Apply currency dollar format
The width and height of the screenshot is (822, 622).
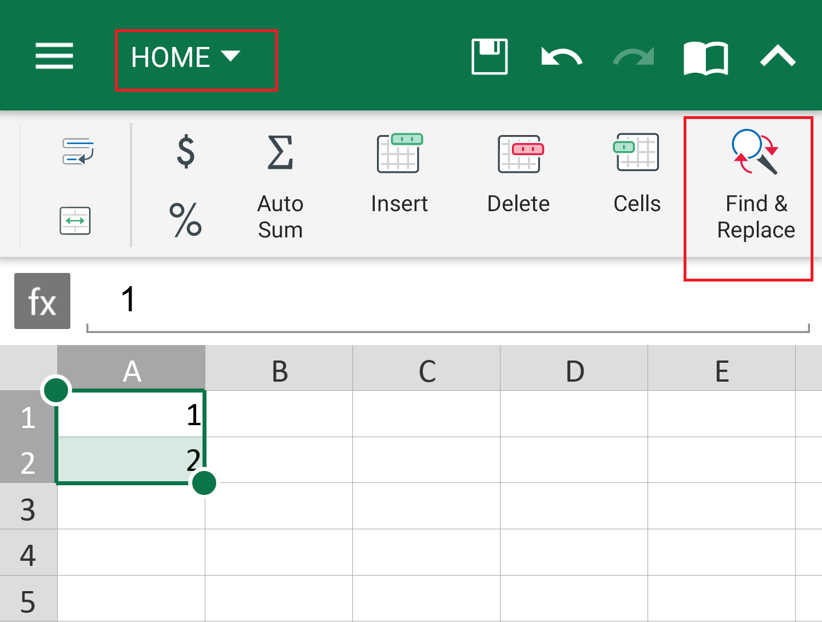click(186, 152)
